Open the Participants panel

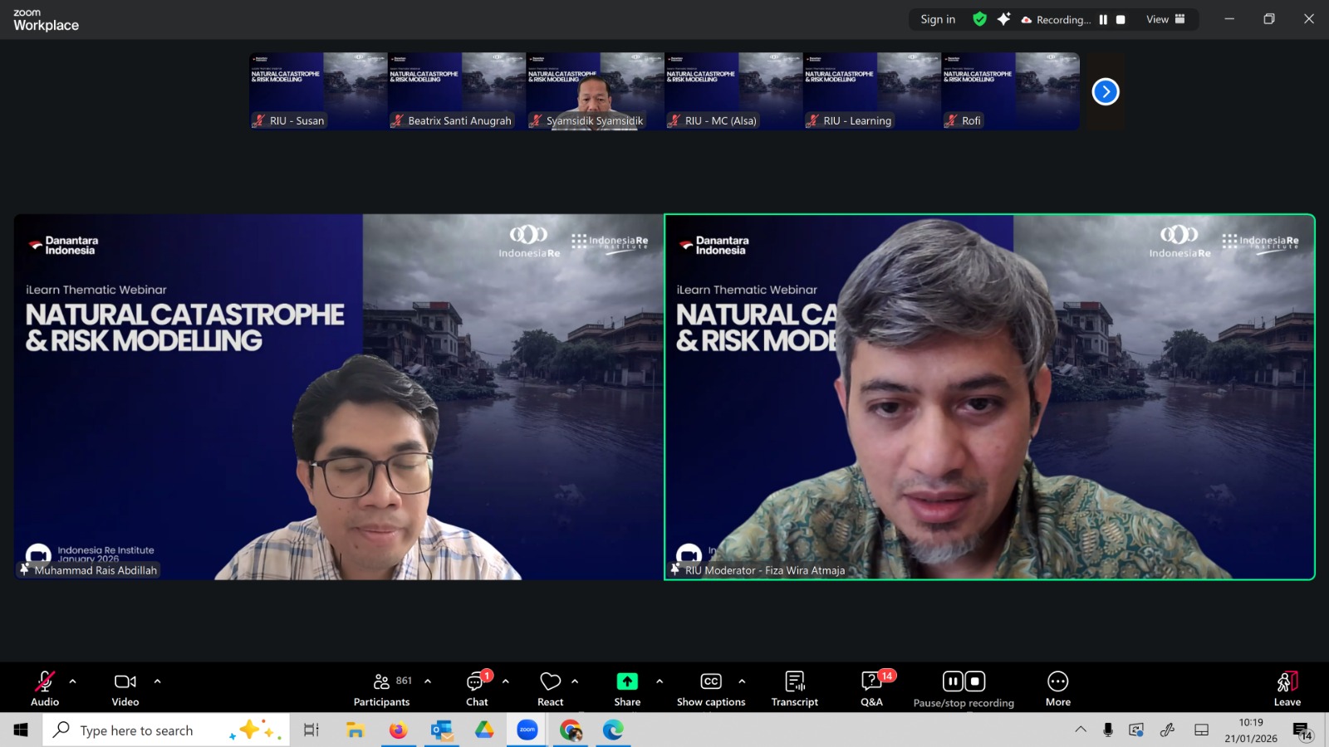coord(381,689)
